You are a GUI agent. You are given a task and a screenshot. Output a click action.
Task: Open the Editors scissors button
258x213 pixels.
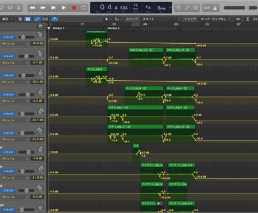[19, 8]
